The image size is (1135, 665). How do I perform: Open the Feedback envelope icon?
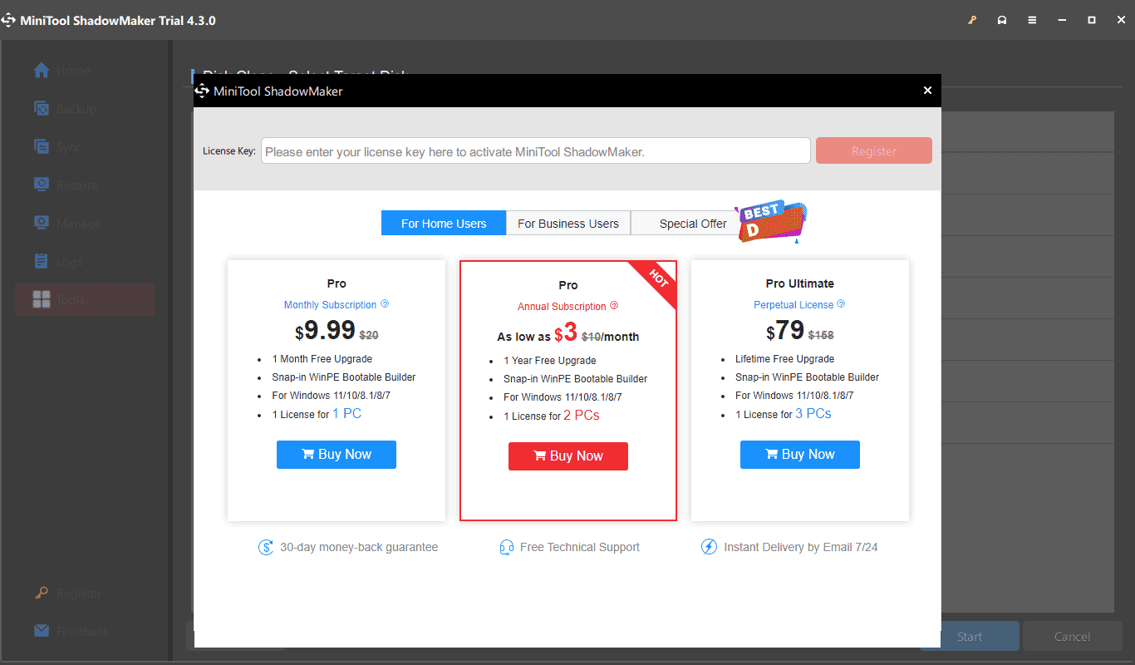click(42, 631)
